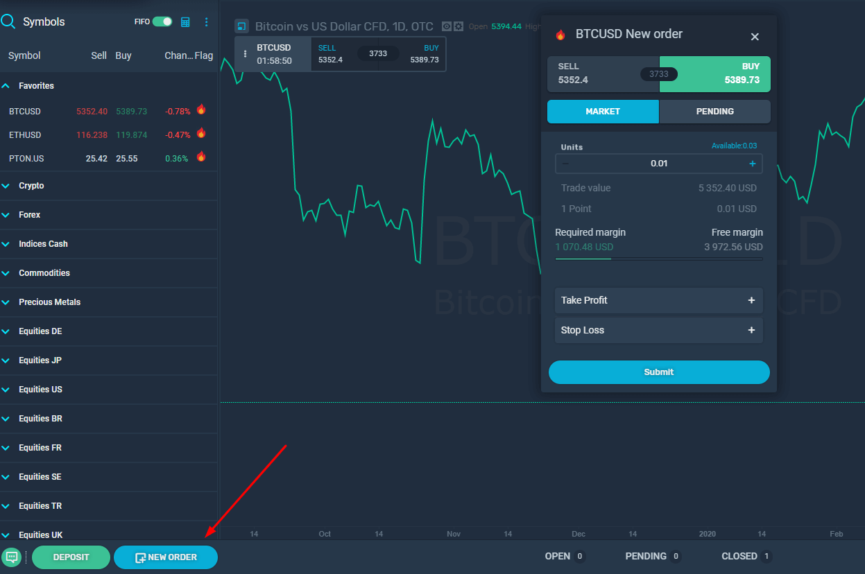
Task: Click the margin usage progress bar
Action: pos(659,259)
